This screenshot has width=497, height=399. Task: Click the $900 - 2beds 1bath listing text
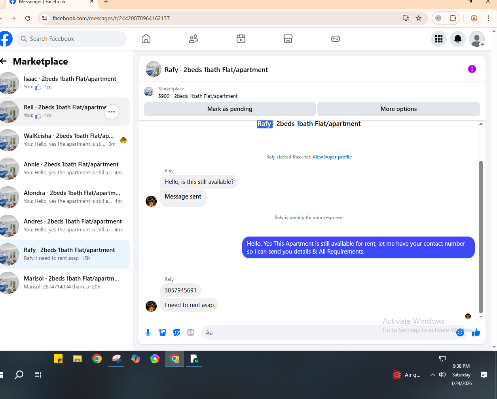coord(198,96)
